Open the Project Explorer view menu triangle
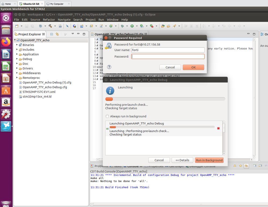 point(73,34)
